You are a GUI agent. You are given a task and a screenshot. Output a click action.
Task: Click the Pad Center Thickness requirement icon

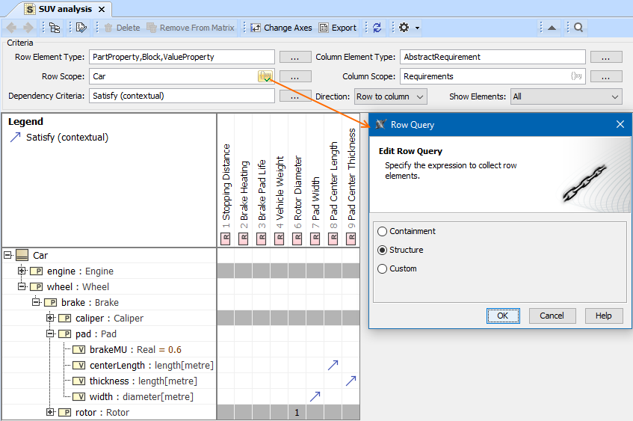(351, 239)
